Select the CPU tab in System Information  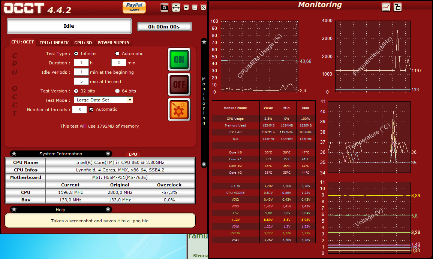click(133, 154)
